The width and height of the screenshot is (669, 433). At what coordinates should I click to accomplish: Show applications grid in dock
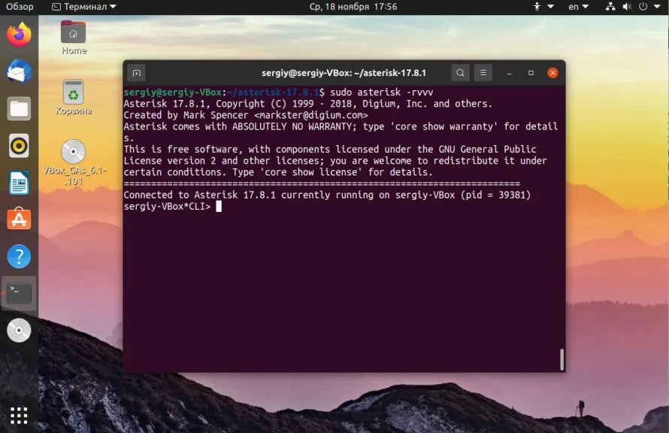[x=19, y=415]
